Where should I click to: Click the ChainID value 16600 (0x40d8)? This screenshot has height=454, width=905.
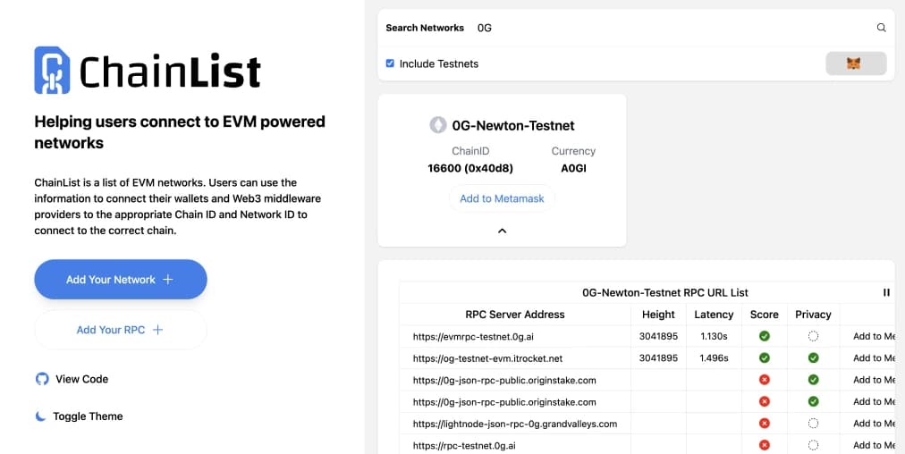(x=470, y=168)
